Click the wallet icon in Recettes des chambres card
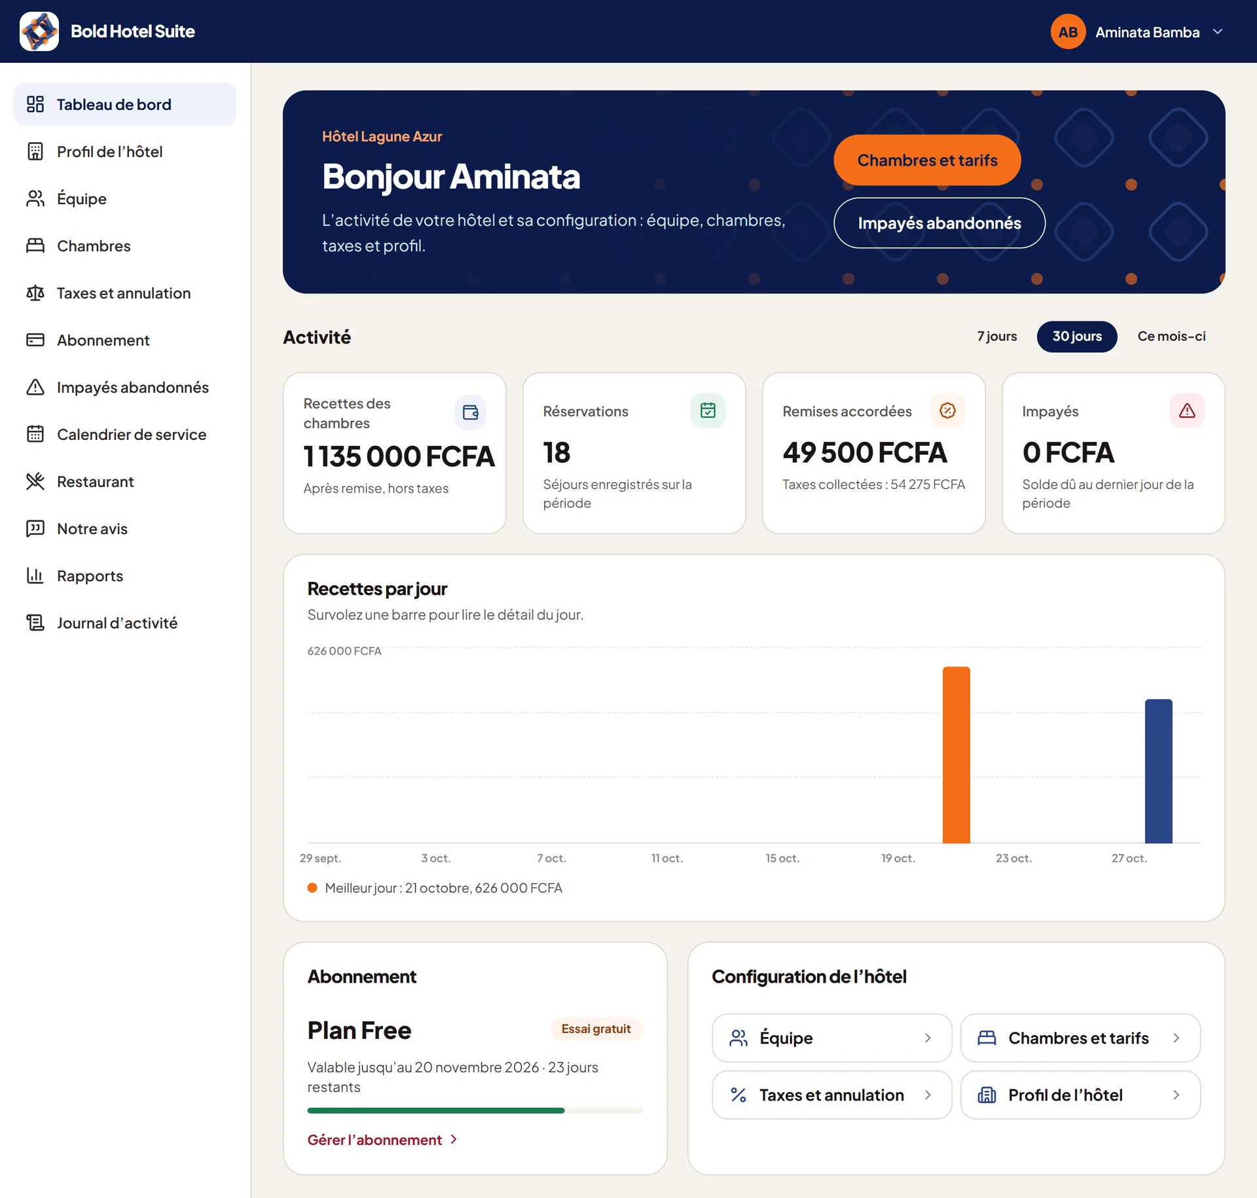Image resolution: width=1257 pixels, height=1198 pixels. pos(470,412)
